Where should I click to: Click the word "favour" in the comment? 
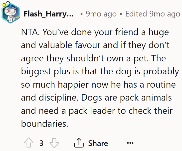(x=88, y=45)
